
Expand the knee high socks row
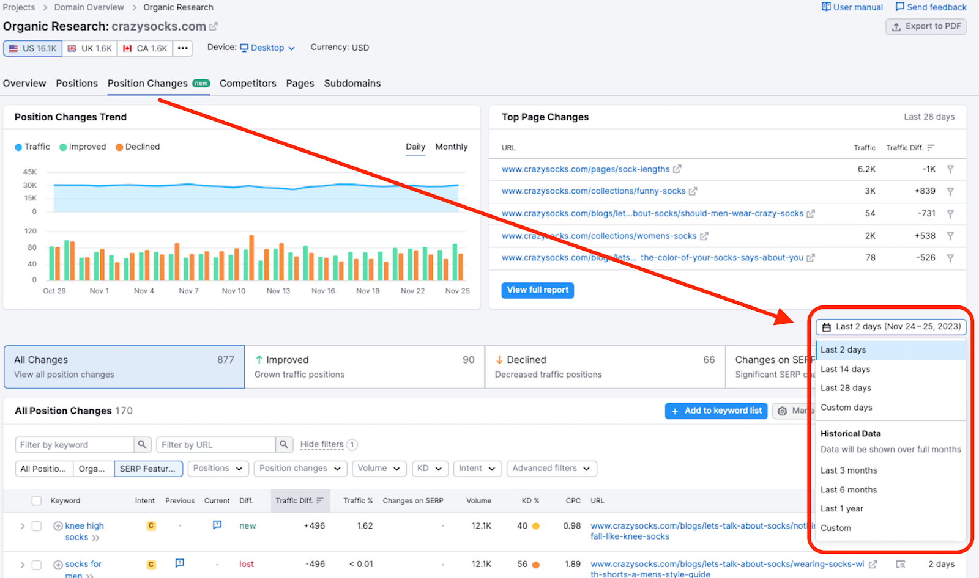point(23,526)
